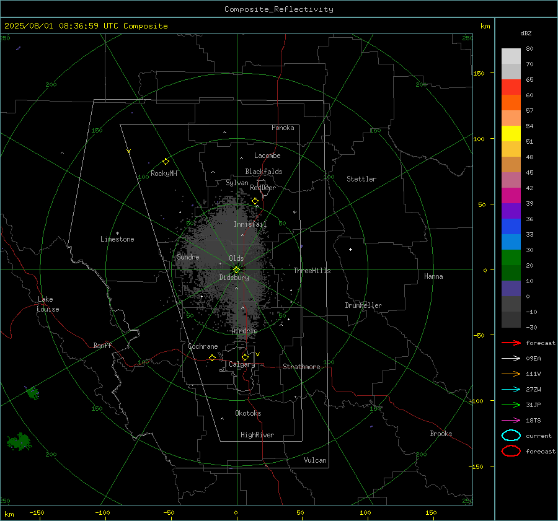Click the orange 111V arrow icon
The width and height of the screenshot is (558, 521).
point(511,374)
